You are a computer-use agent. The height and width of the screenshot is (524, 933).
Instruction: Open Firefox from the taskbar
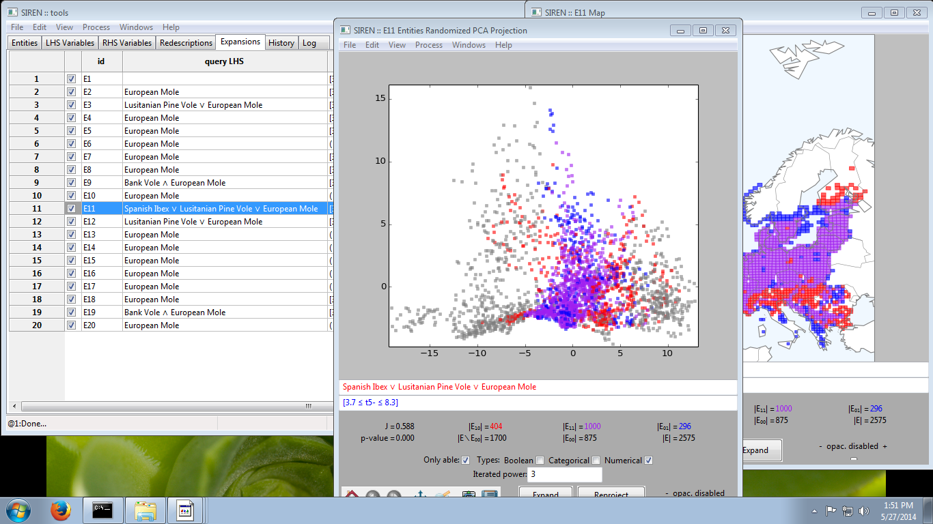61,510
